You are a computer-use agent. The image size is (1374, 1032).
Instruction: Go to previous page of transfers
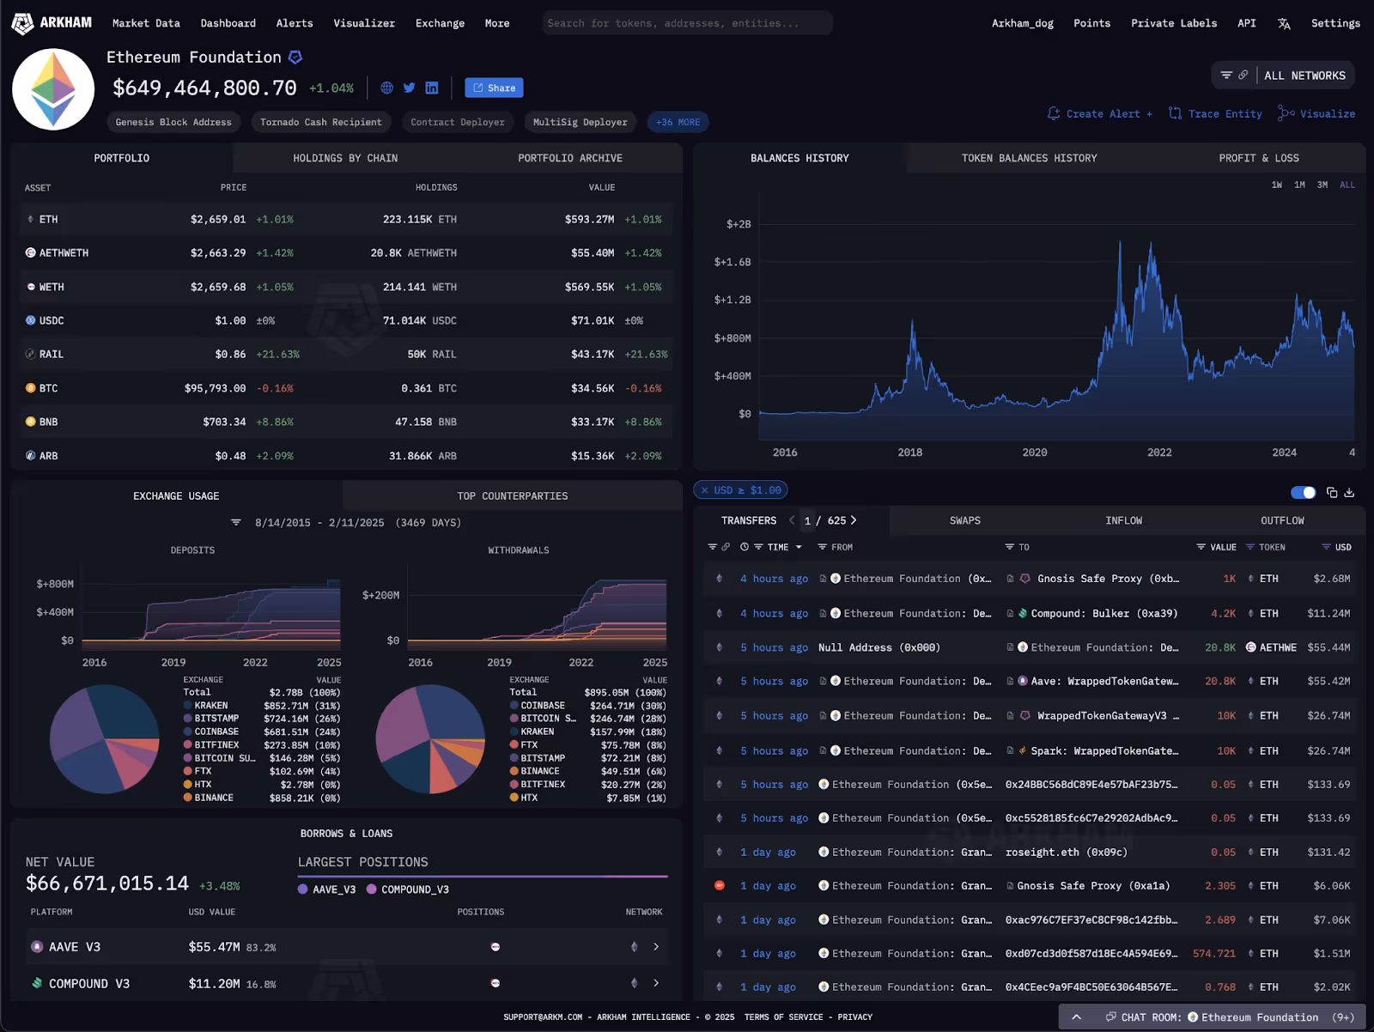[792, 520]
